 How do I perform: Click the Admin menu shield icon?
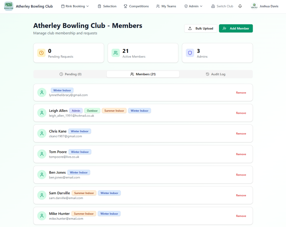point(186,6)
